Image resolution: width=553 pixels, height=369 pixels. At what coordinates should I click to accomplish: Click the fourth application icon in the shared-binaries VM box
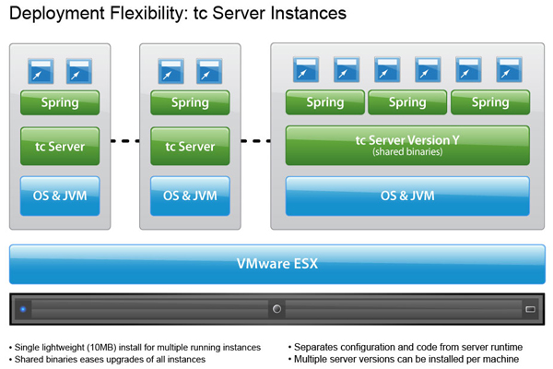[x=428, y=70]
